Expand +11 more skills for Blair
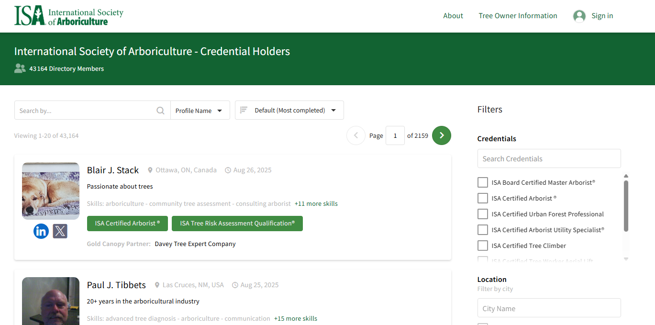The width and height of the screenshot is (655, 325). (316, 203)
